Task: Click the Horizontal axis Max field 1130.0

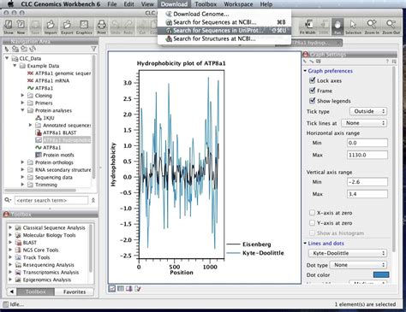Action: point(367,155)
